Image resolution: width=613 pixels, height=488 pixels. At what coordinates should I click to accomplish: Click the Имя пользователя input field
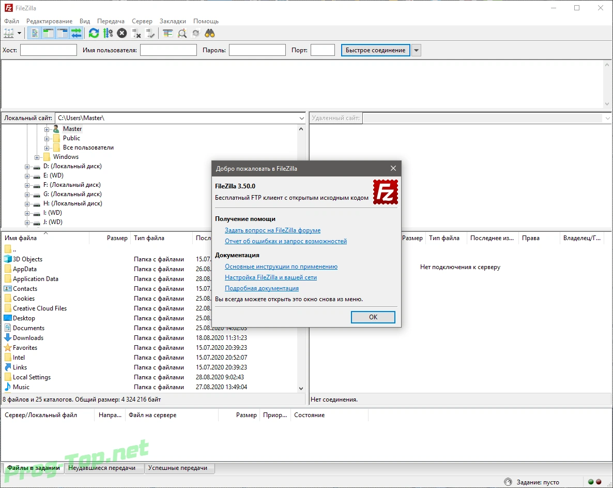click(168, 50)
